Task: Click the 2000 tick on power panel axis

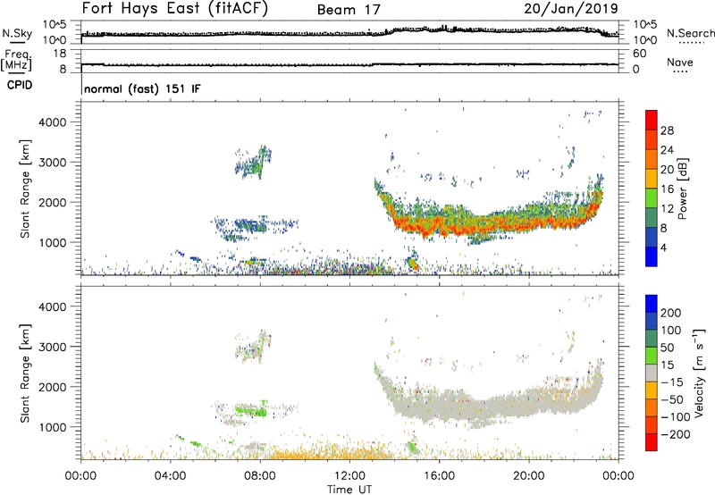Action: click(x=53, y=202)
